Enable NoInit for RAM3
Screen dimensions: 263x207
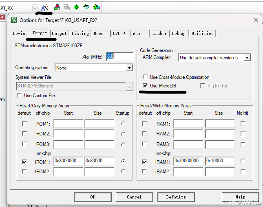pos(243,144)
